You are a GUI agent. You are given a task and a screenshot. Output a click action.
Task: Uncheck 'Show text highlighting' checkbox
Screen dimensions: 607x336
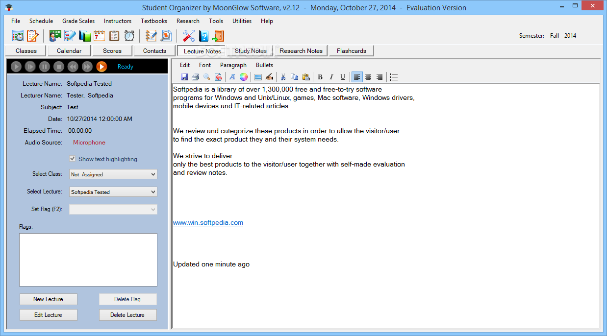(x=73, y=159)
